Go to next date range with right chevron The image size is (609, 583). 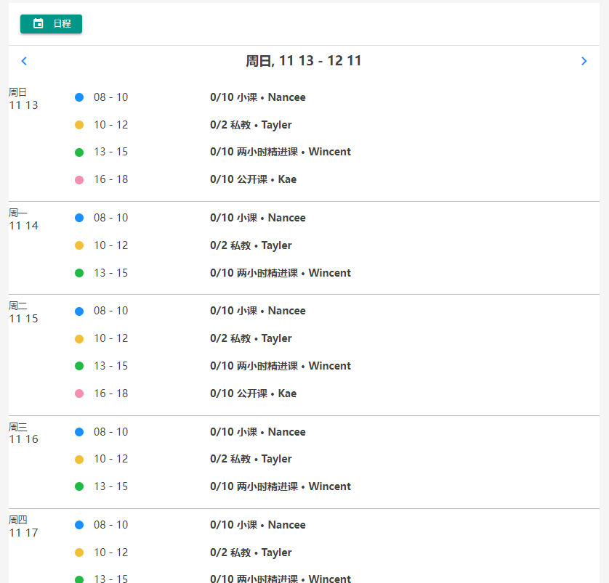click(x=584, y=62)
